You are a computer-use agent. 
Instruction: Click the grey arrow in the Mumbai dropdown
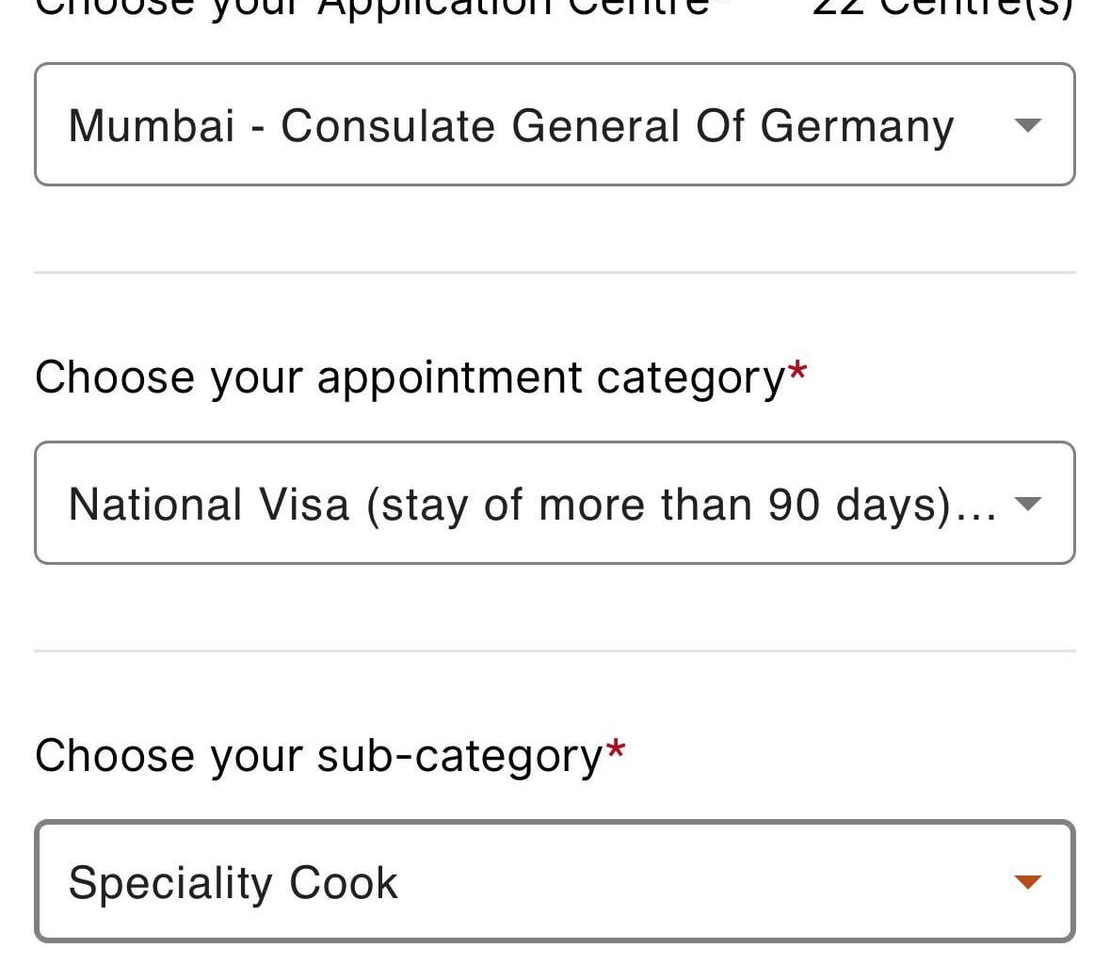click(x=1028, y=125)
